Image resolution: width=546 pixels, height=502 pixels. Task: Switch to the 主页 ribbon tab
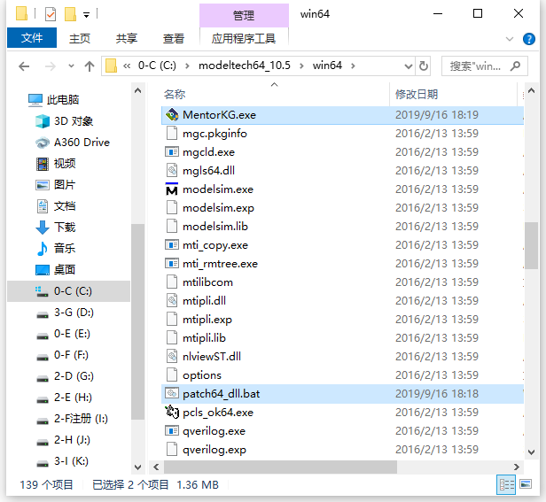click(80, 38)
